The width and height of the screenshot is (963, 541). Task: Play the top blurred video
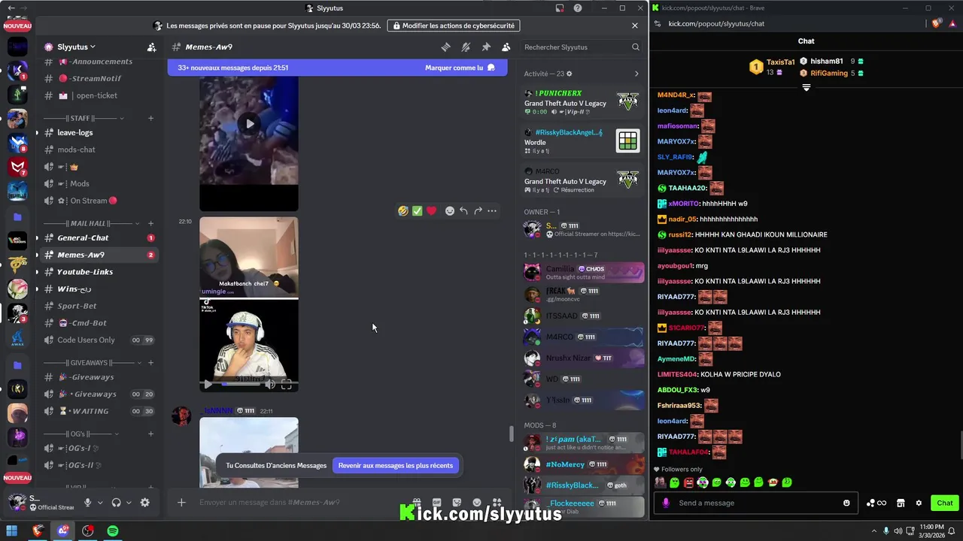point(249,124)
